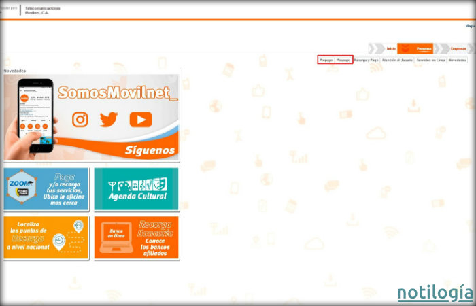Open the YouTube play icon in the banner
This screenshot has height=306, width=476.
tap(141, 119)
